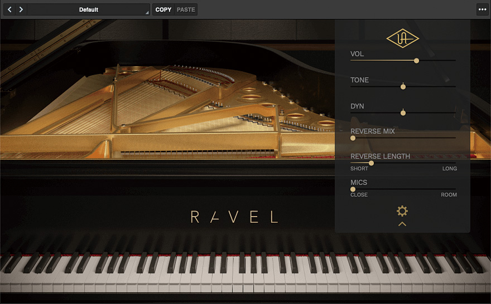Screen dimensions: 491x304
Task: Click the REVERSE MIX slider handle
Action: [x=353, y=138]
